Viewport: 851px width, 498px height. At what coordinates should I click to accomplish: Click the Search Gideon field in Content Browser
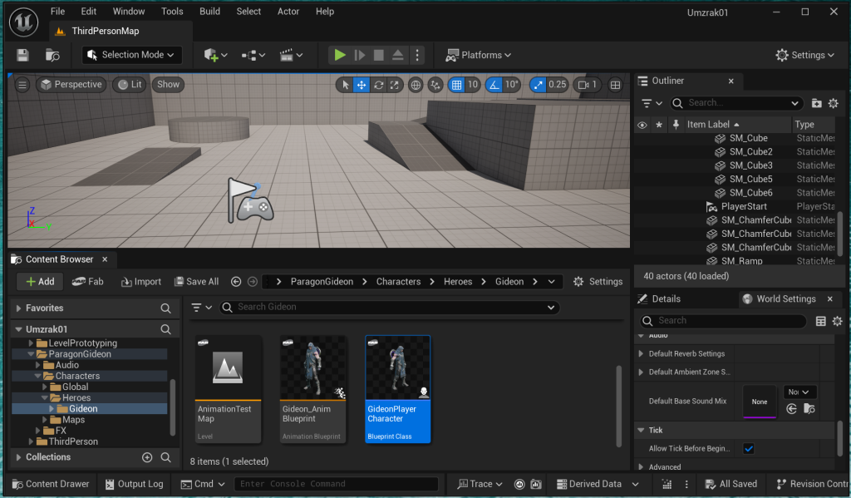pyautogui.click(x=390, y=308)
